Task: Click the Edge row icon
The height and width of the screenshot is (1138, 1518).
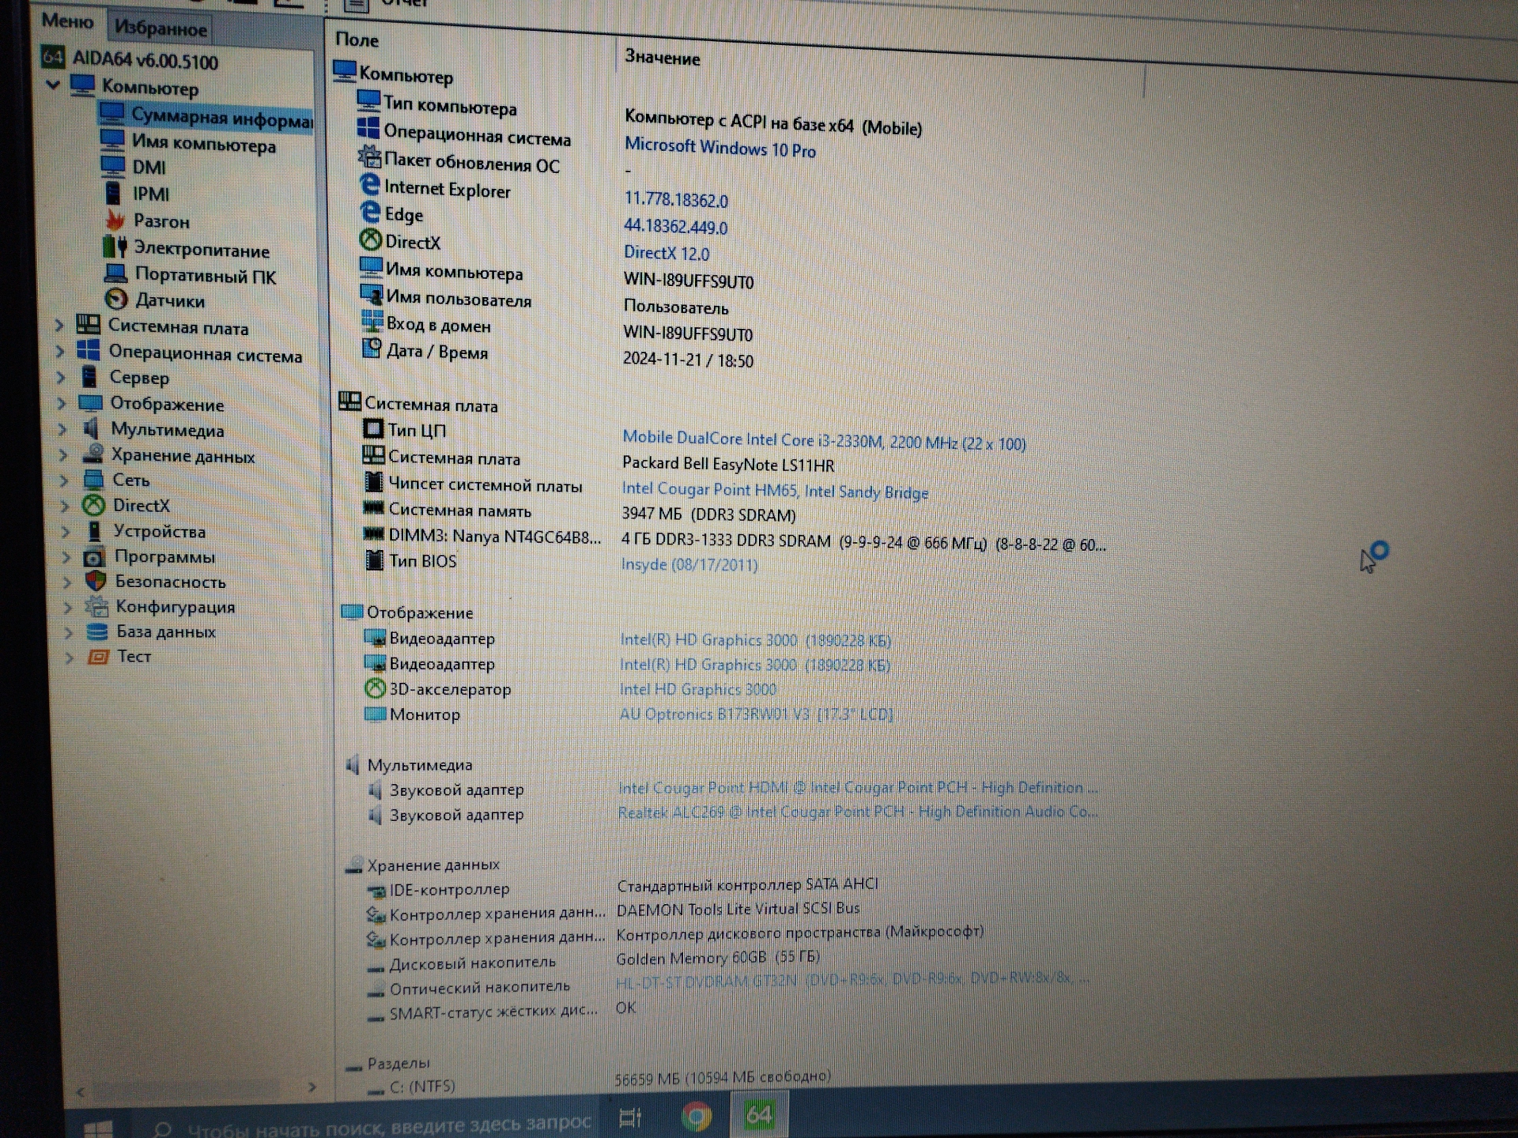Action: point(369,211)
